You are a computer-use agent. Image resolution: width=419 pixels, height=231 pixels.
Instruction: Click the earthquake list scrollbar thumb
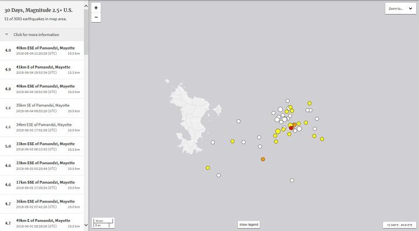pos(86,32)
